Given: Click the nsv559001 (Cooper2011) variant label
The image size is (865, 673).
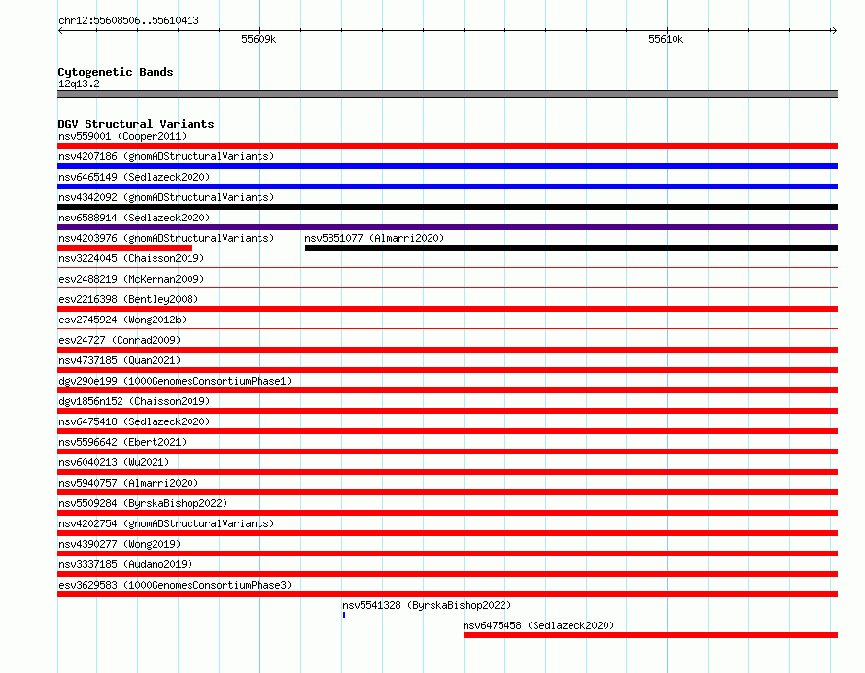Looking at the screenshot, I should 122,136.
